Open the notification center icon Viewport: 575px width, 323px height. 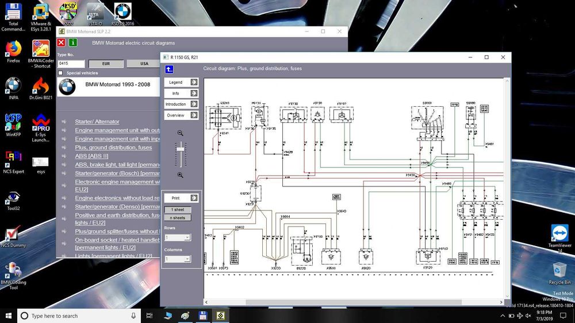click(x=563, y=316)
